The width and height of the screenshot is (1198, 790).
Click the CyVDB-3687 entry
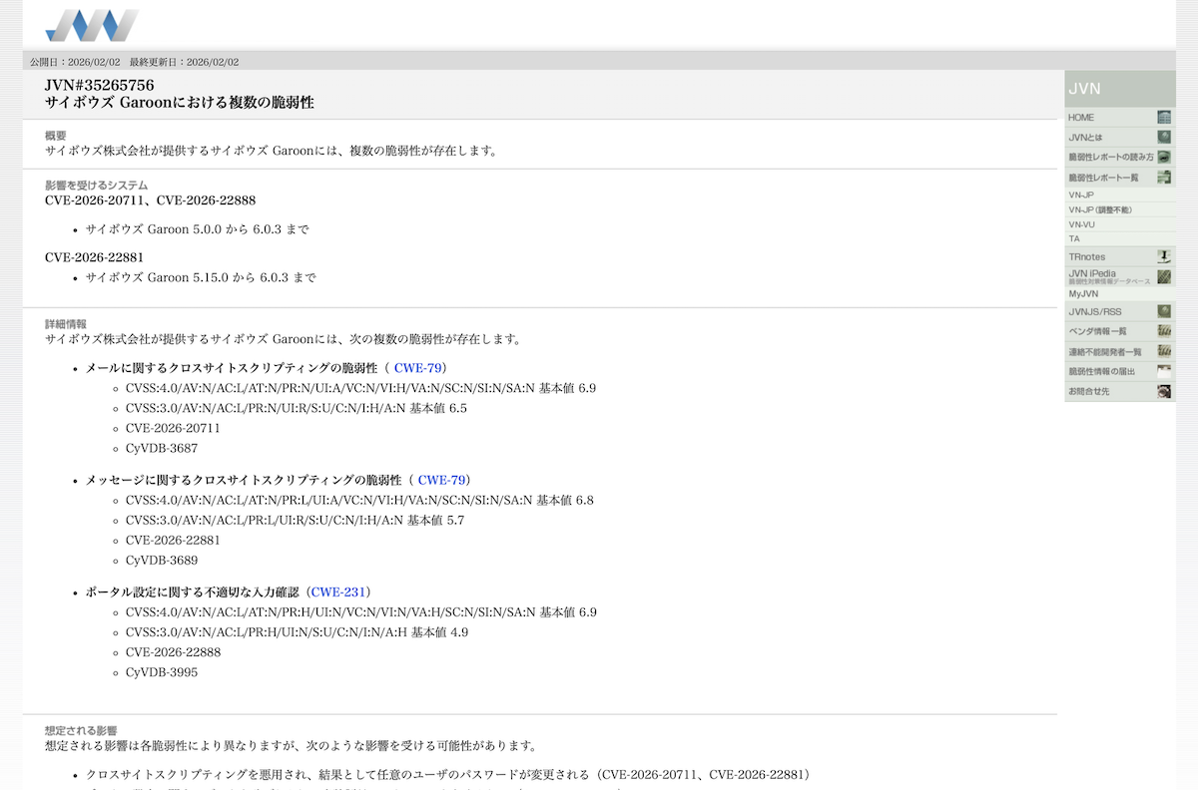coord(162,448)
